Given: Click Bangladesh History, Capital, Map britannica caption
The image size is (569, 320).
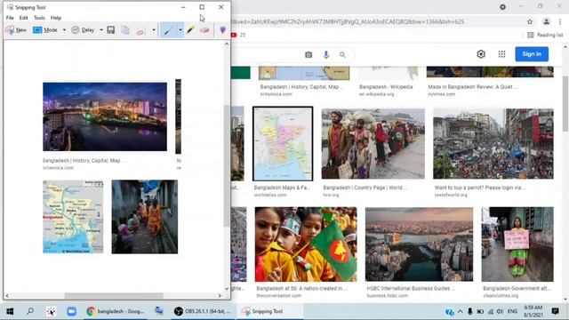Looking at the screenshot, I should point(301,87).
